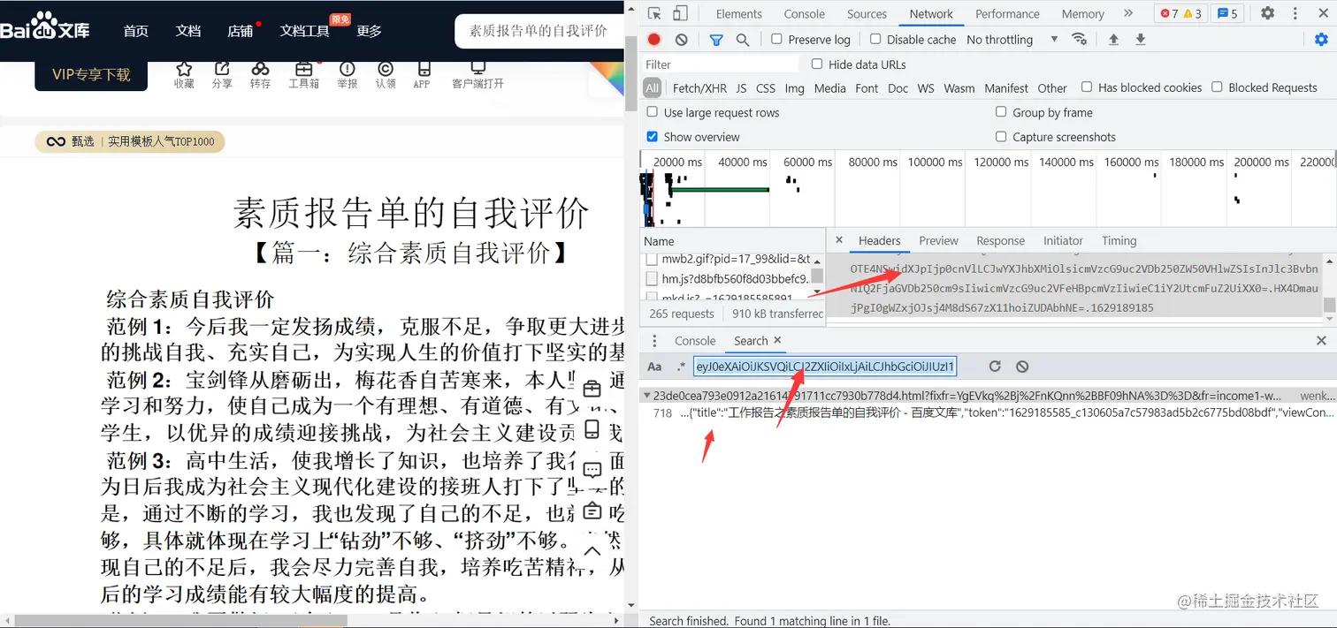The image size is (1337, 628).
Task: Click the network Filter input field
Action: pos(721,64)
